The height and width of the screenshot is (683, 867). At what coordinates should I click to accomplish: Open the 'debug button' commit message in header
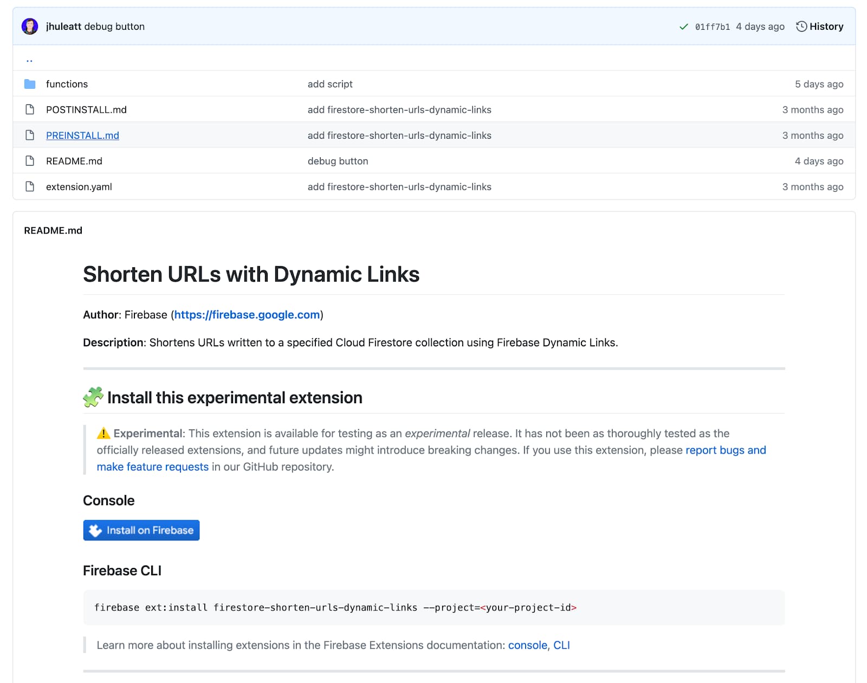pos(114,27)
